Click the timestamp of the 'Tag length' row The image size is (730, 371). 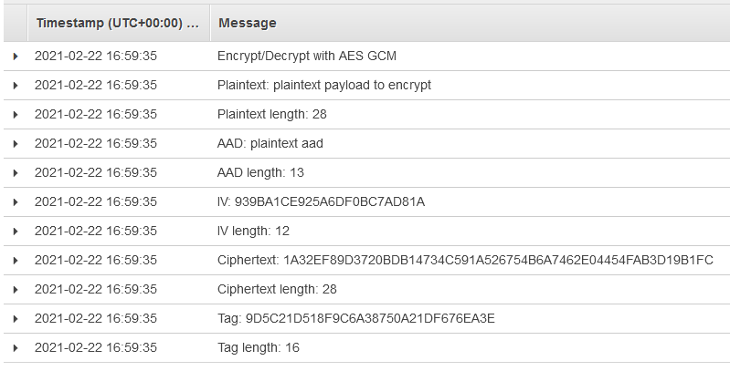96,348
